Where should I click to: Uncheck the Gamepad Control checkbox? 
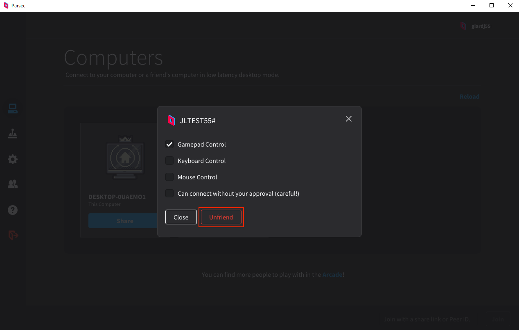pyautogui.click(x=169, y=144)
